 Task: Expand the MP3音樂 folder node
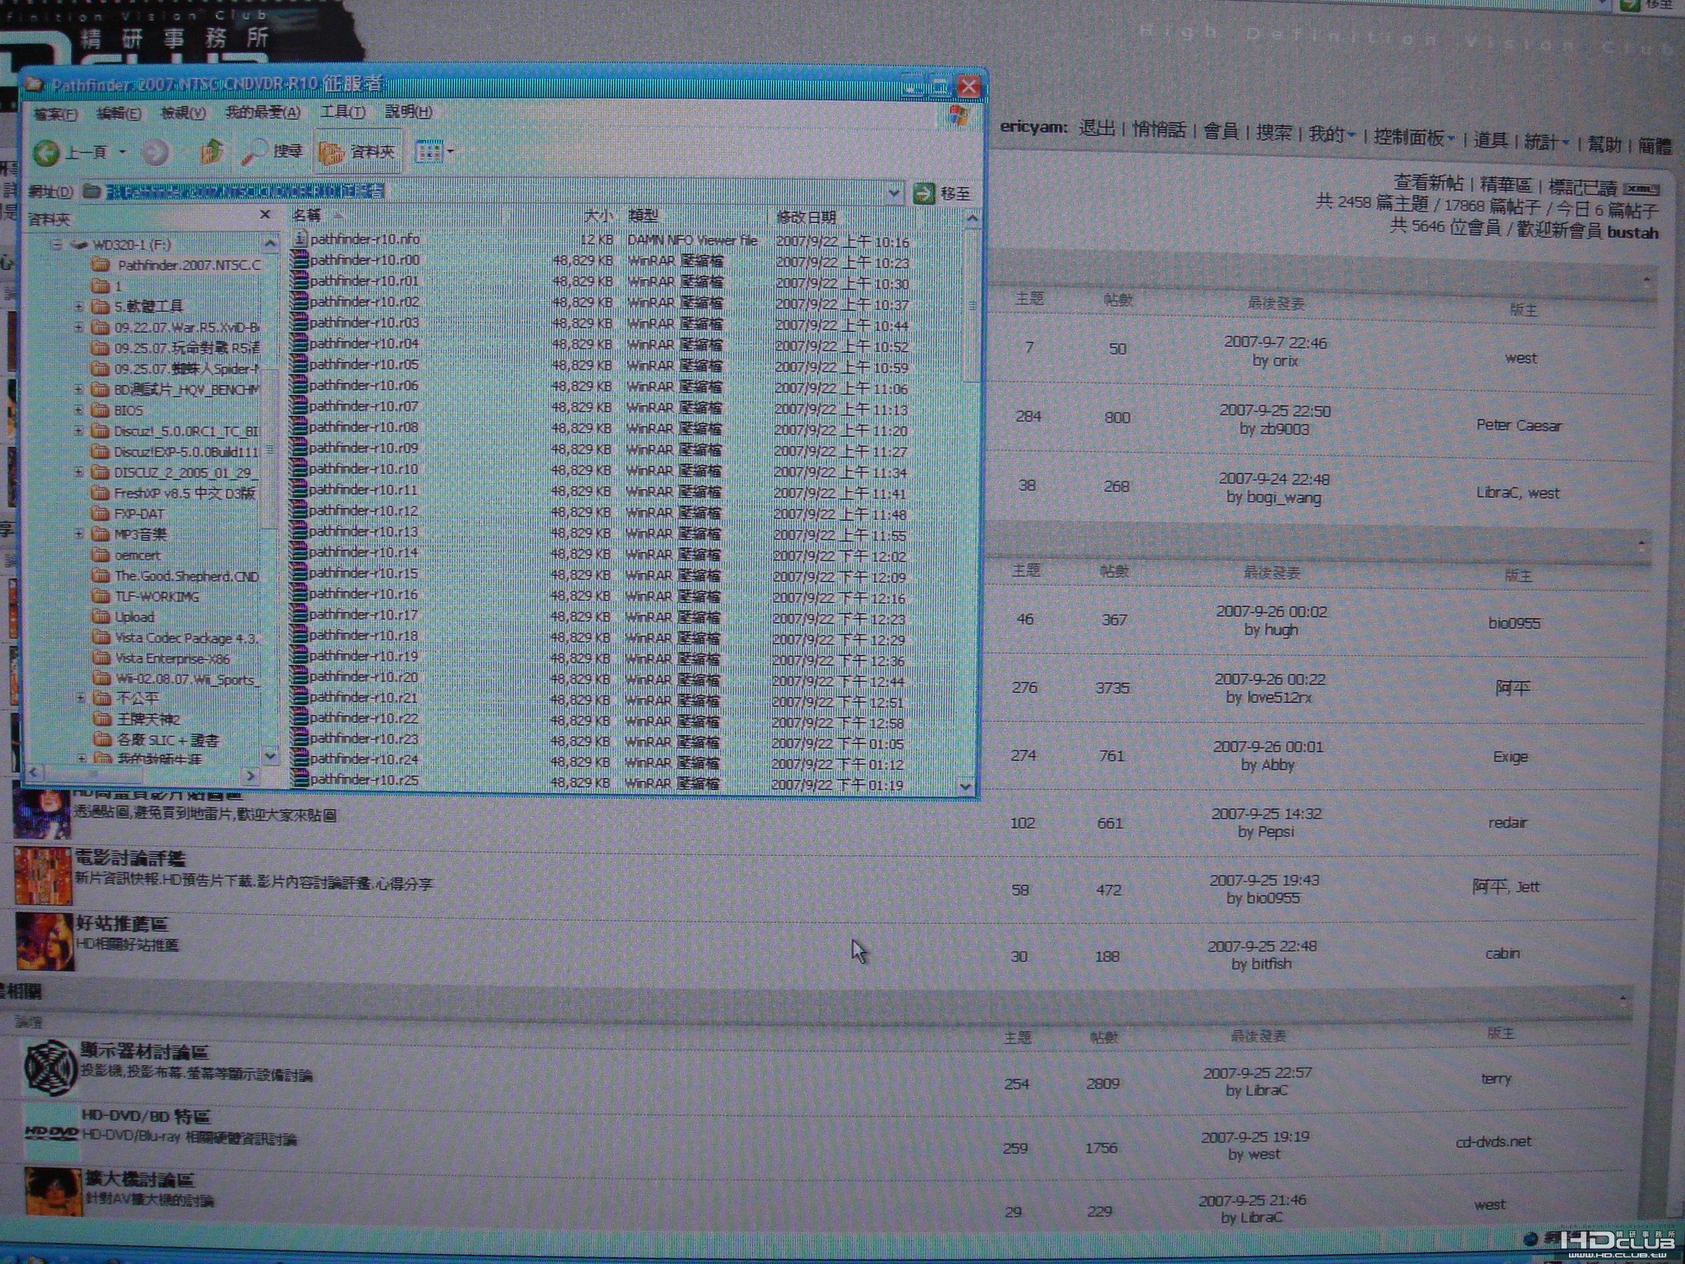80,533
